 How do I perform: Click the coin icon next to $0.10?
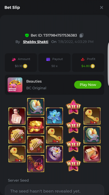pos(25,66)
